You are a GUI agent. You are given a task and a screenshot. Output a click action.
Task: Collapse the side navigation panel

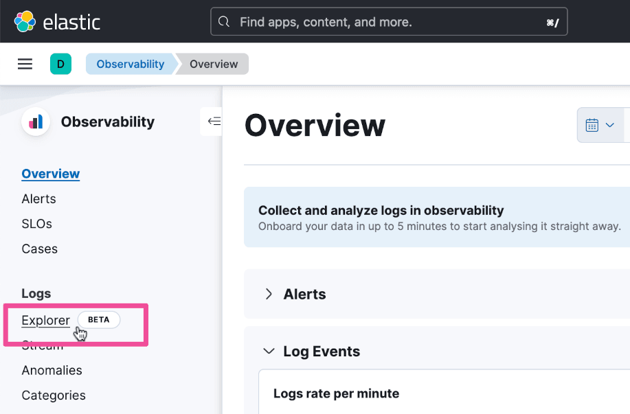(214, 122)
